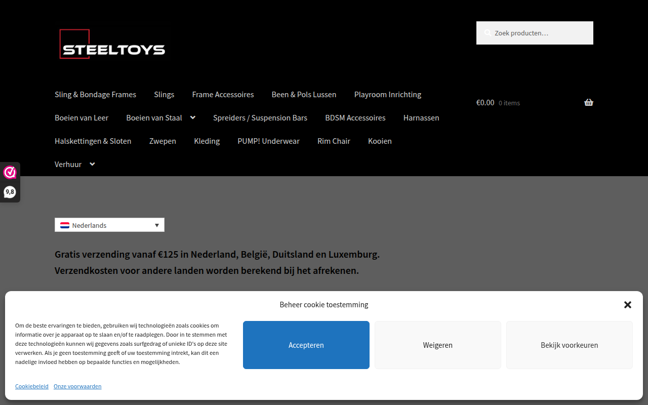This screenshot has height=405, width=648.
Task: Click the Beheer cookie toestemming title
Action: tap(324, 305)
